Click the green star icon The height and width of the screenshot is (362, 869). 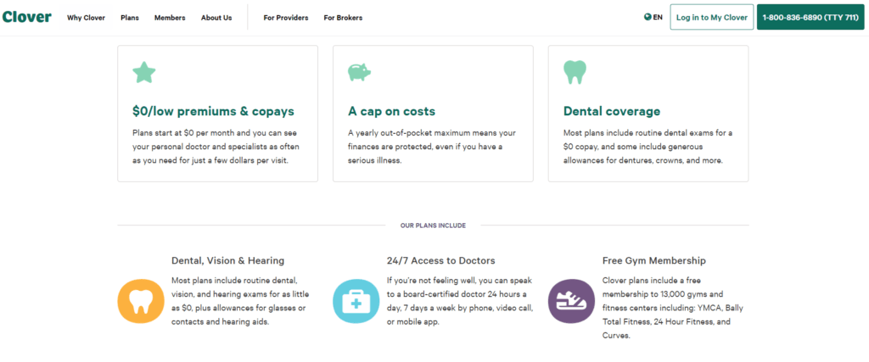[x=144, y=73]
